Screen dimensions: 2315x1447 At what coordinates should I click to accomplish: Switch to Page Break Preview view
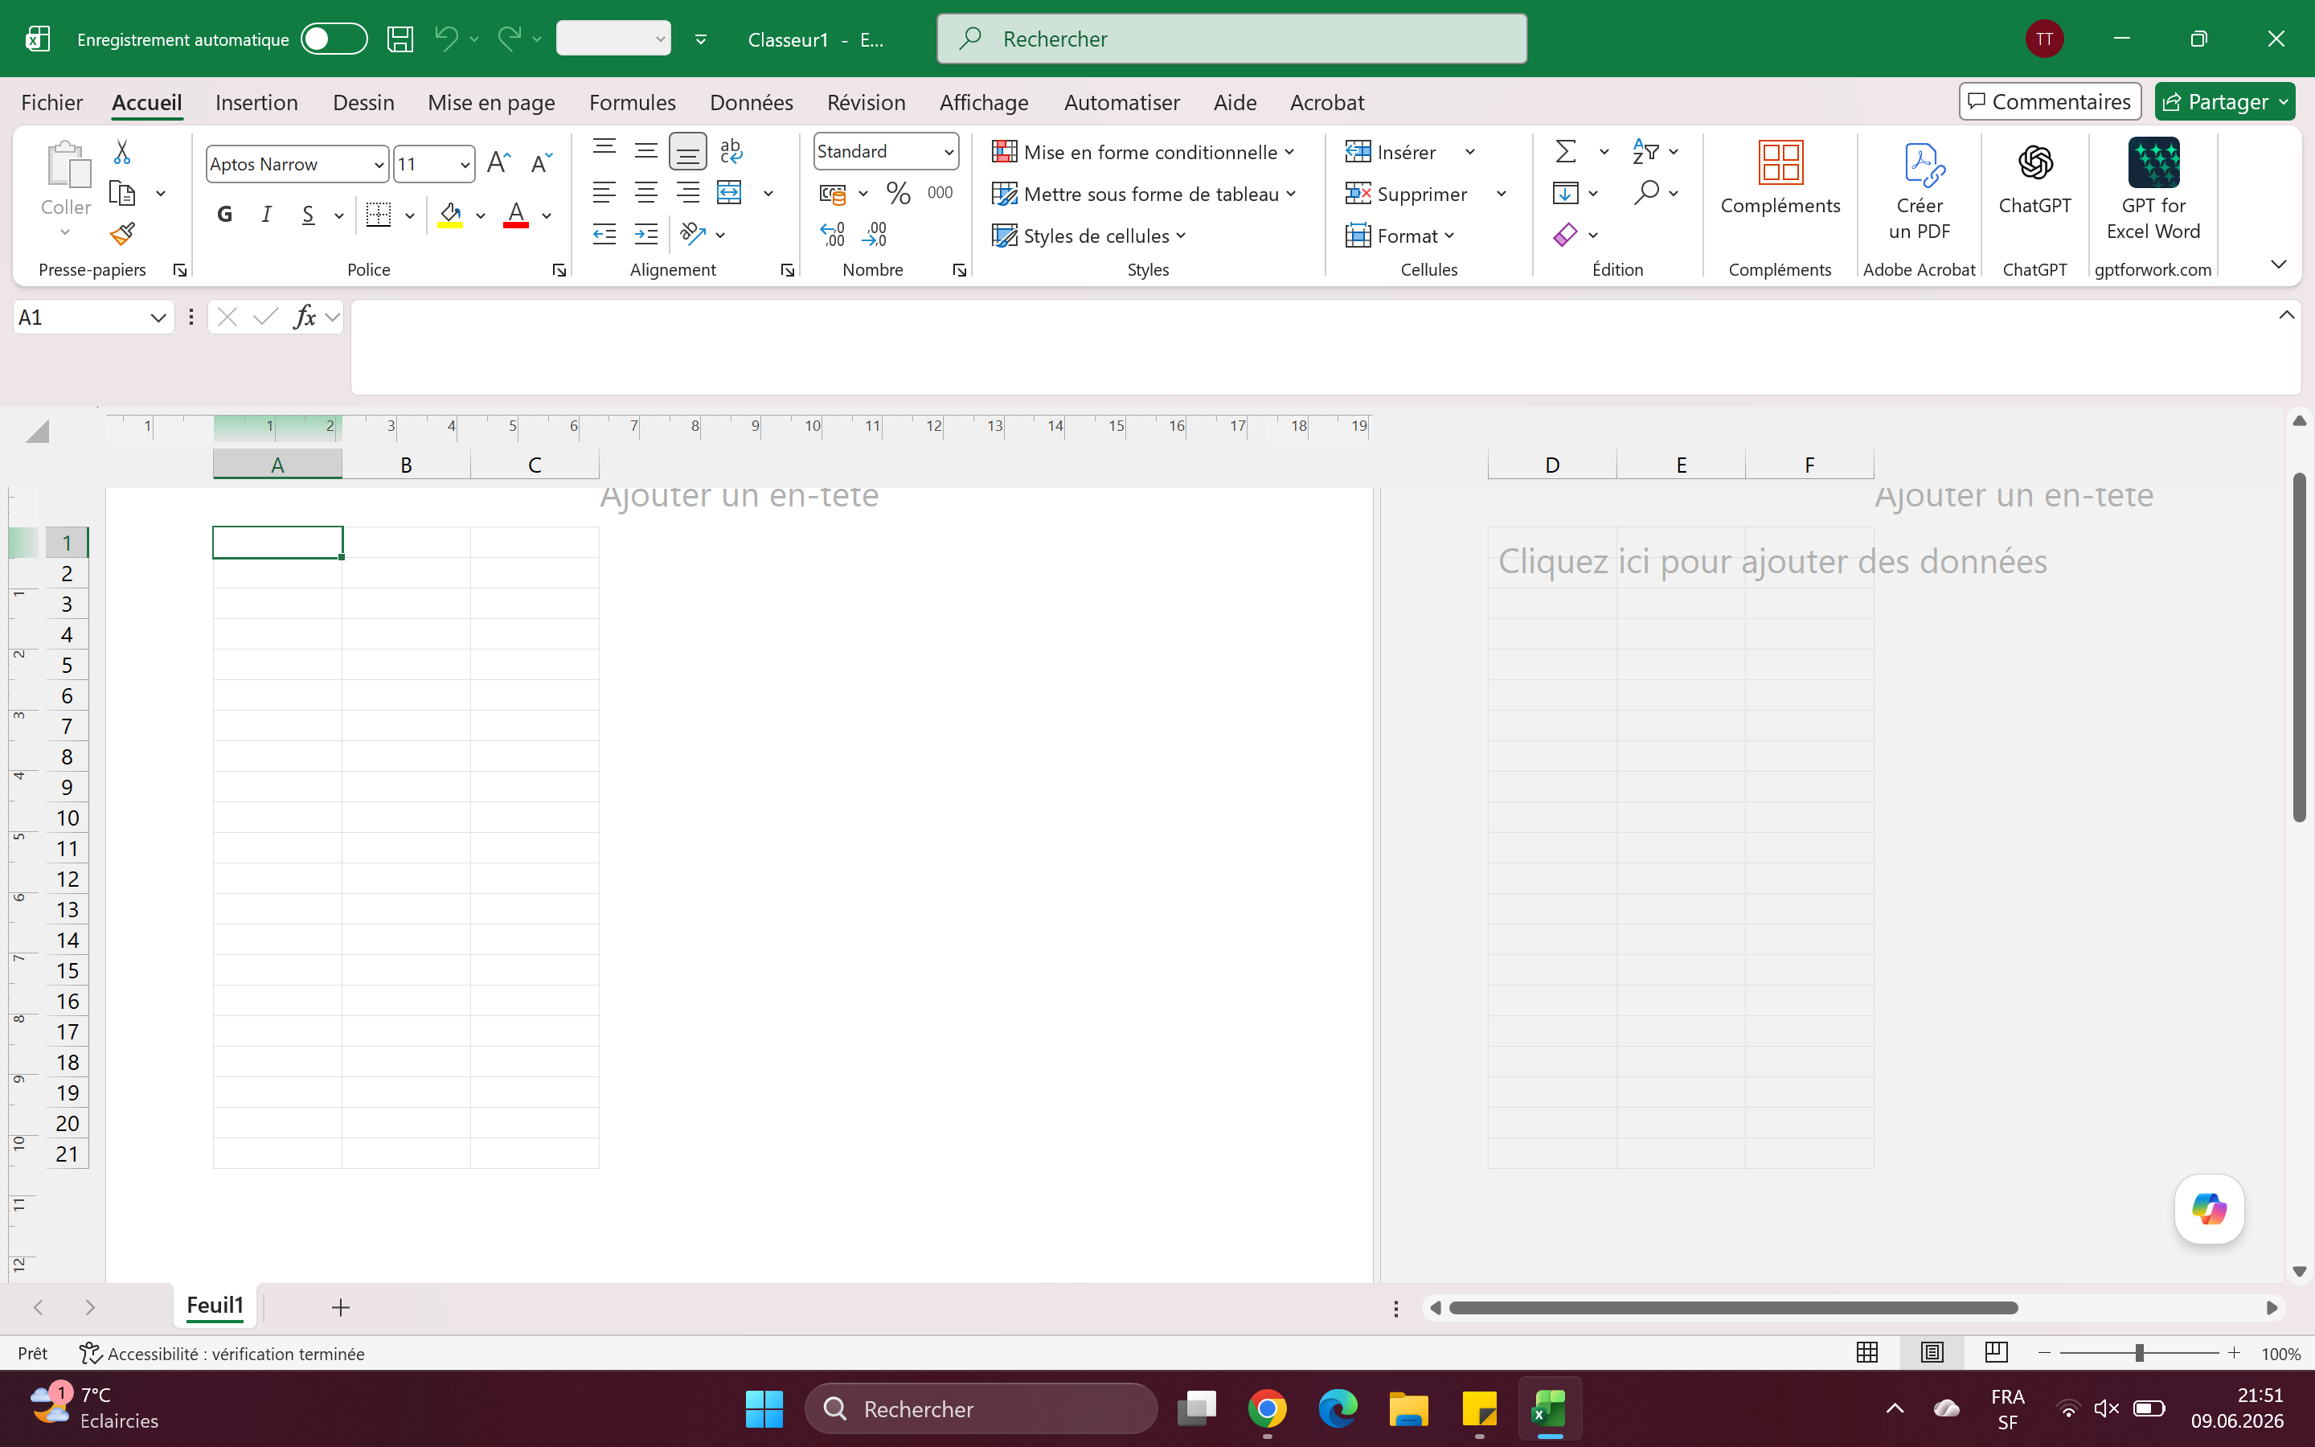pyautogui.click(x=1996, y=1352)
